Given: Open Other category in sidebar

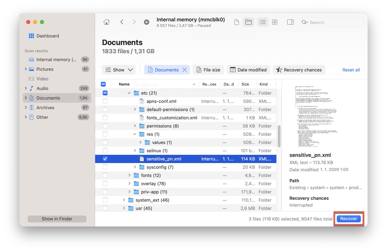Looking at the screenshot, I should coord(57,117).
